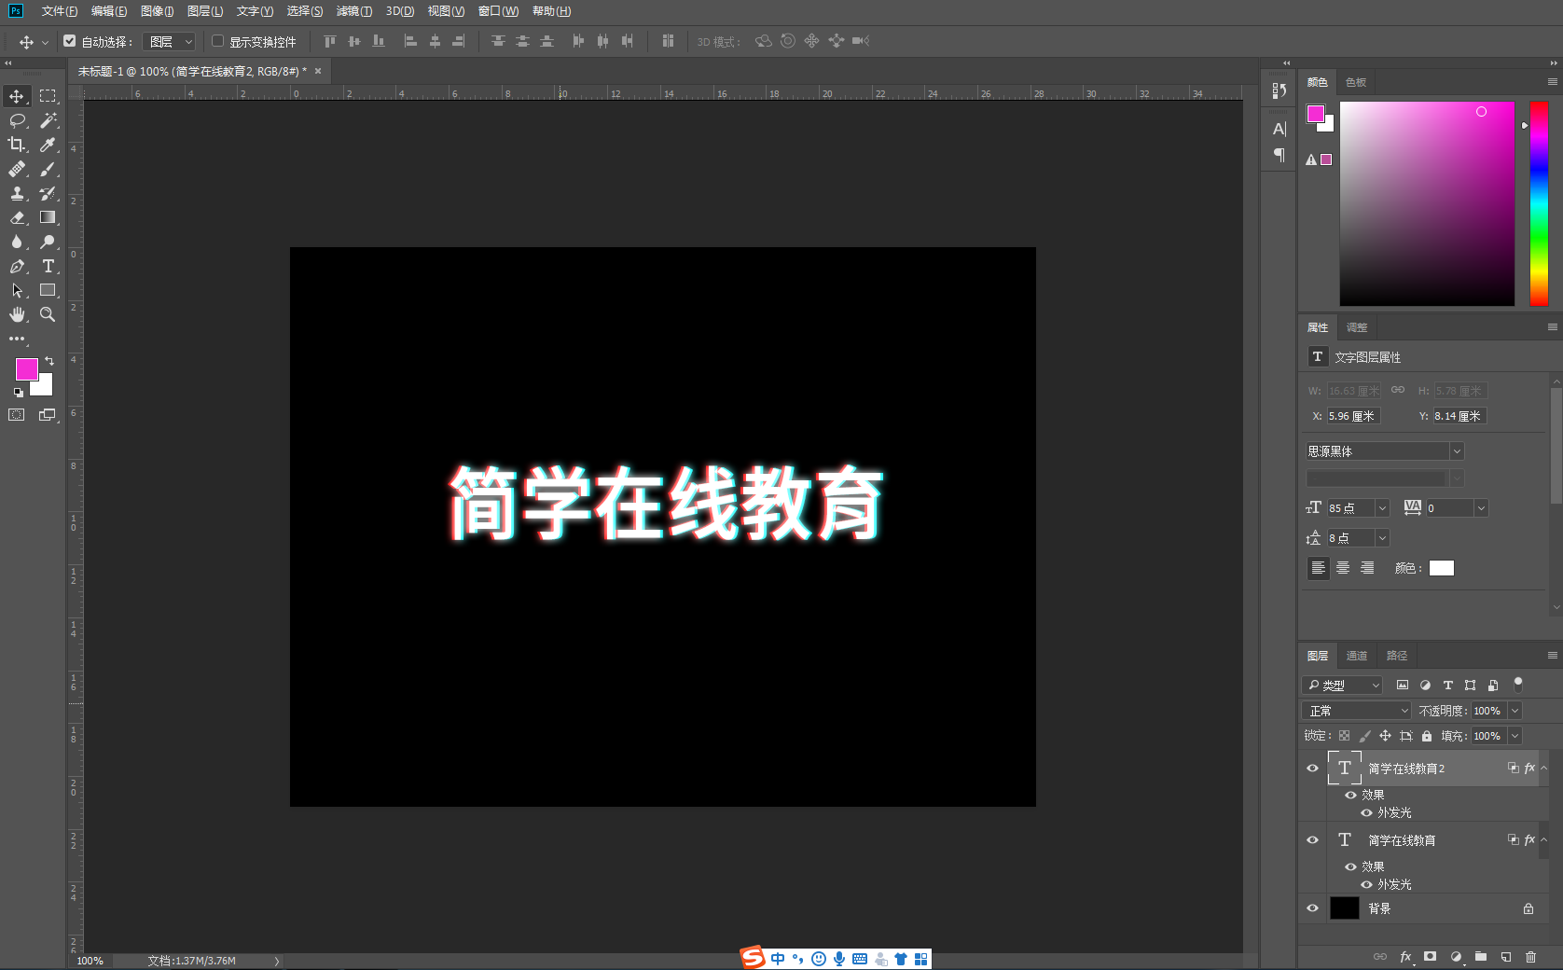1563x970 pixels.
Task: Swap foreground and background colors
Action: tap(49, 361)
